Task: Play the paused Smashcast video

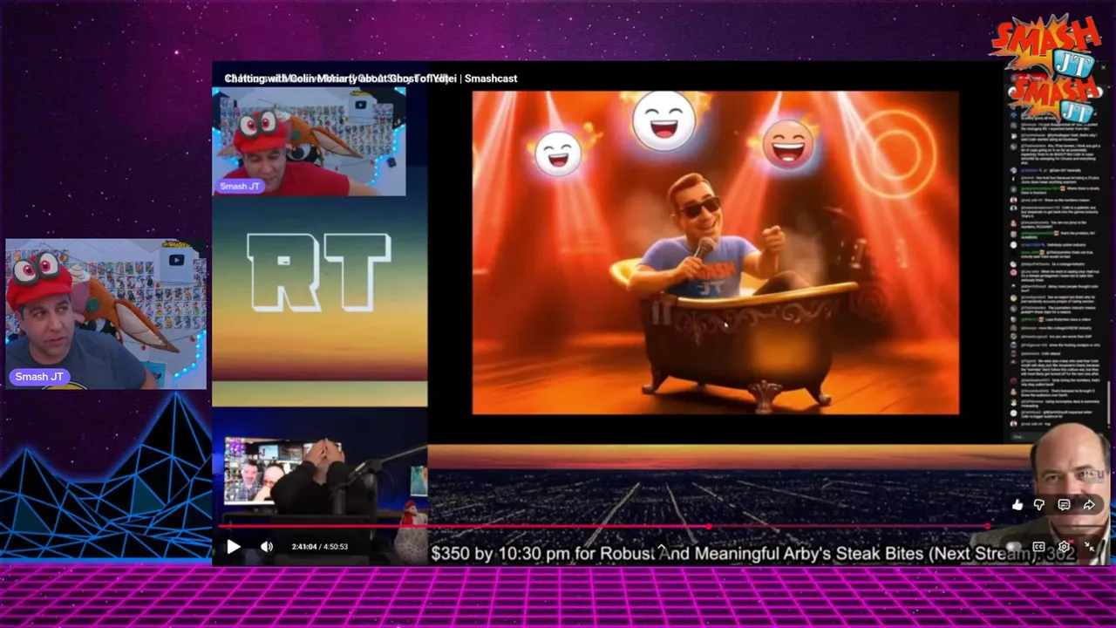Action: [x=233, y=547]
